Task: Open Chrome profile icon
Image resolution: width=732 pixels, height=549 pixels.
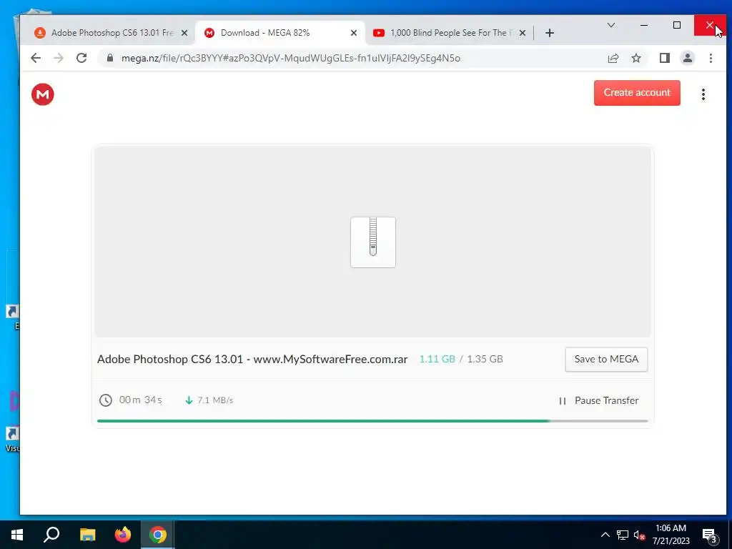Action: [x=687, y=58]
